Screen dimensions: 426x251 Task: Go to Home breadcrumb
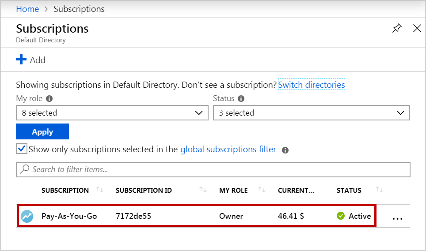pyautogui.click(x=27, y=9)
